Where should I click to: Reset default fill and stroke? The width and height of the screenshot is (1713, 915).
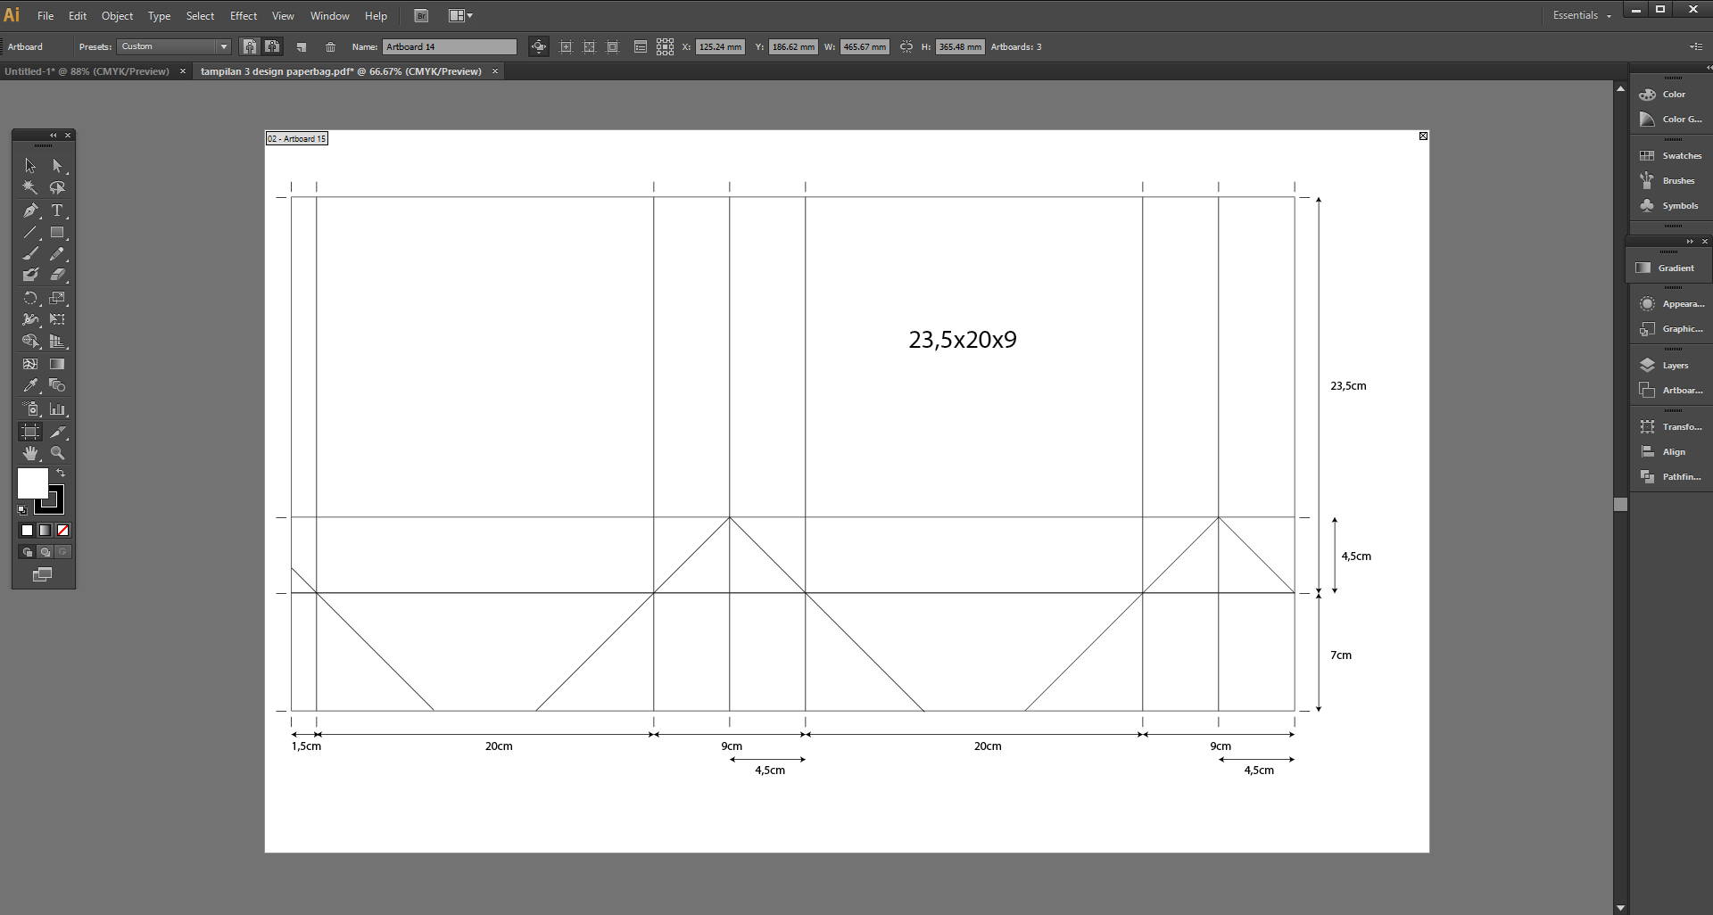pos(22,510)
